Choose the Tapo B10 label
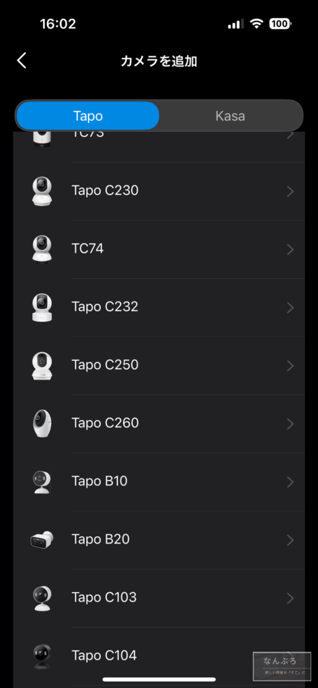318x688 pixels. pyautogui.click(x=100, y=481)
